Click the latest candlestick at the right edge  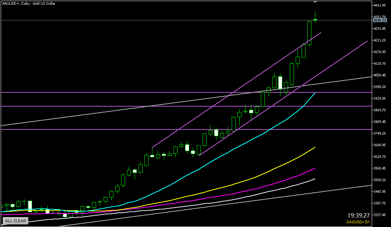pyautogui.click(x=315, y=19)
